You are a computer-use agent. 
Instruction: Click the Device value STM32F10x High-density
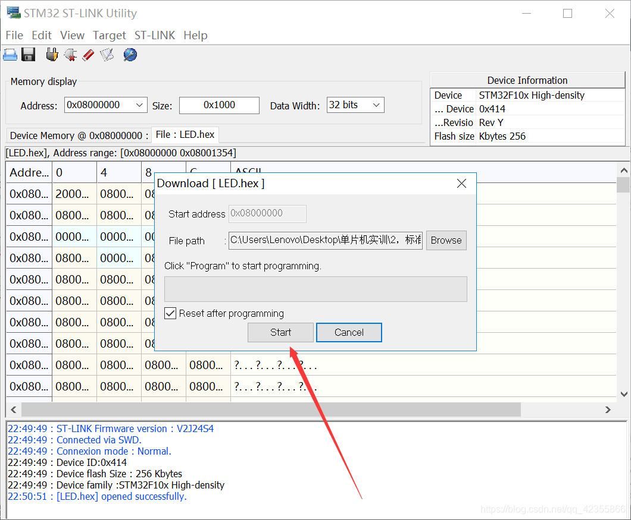pyautogui.click(x=532, y=95)
